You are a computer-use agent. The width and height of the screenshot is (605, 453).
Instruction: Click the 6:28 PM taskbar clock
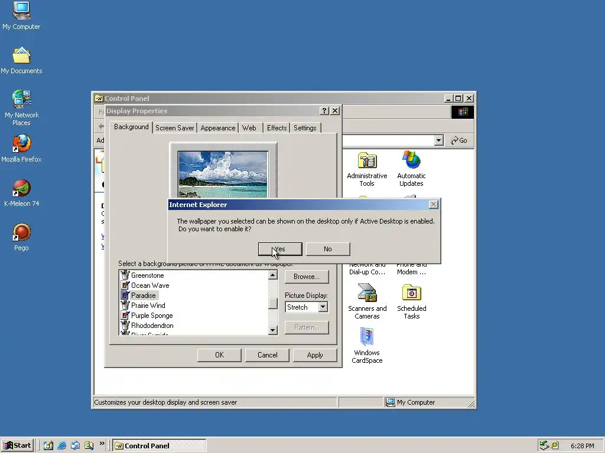pyautogui.click(x=582, y=446)
